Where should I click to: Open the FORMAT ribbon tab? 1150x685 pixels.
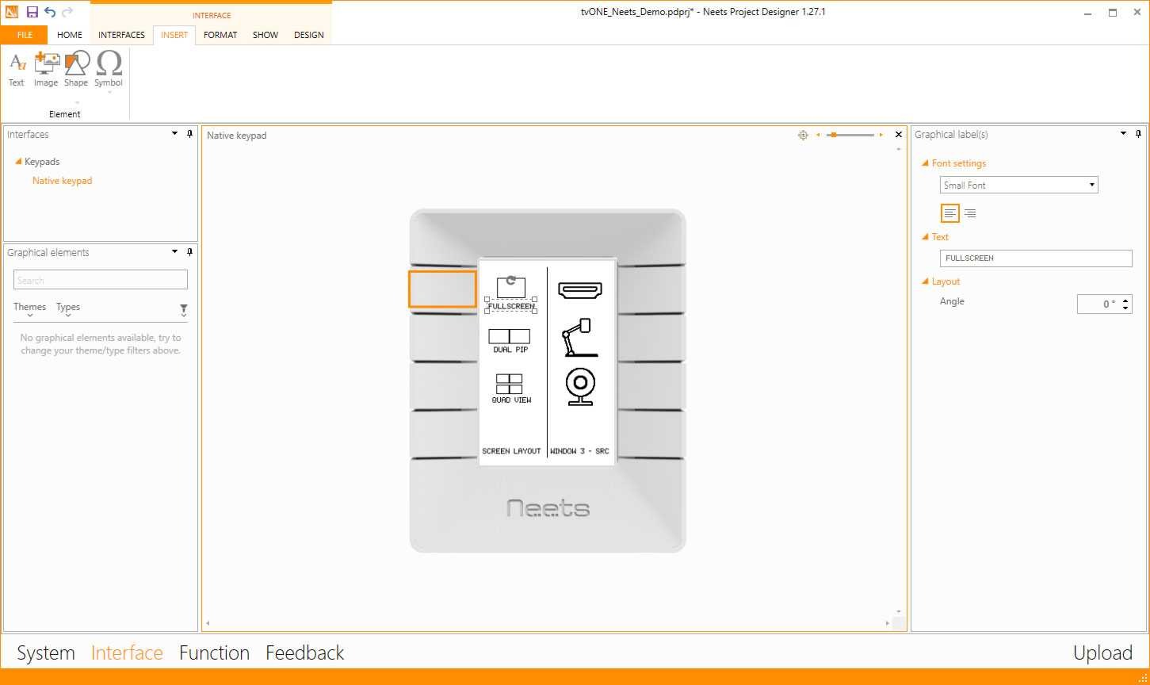(220, 35)
